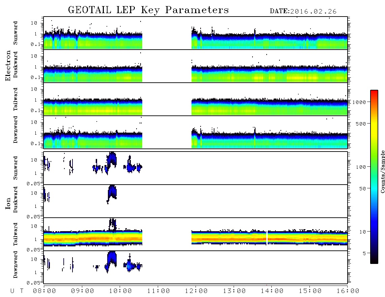Select the 15:00 time tick label

tap(310, 291)
